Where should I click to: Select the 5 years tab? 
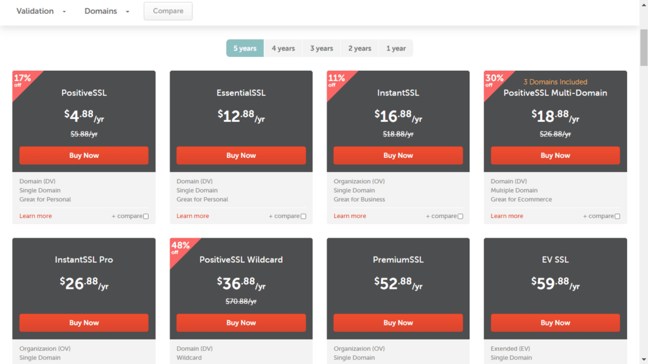tap(245, 49)
